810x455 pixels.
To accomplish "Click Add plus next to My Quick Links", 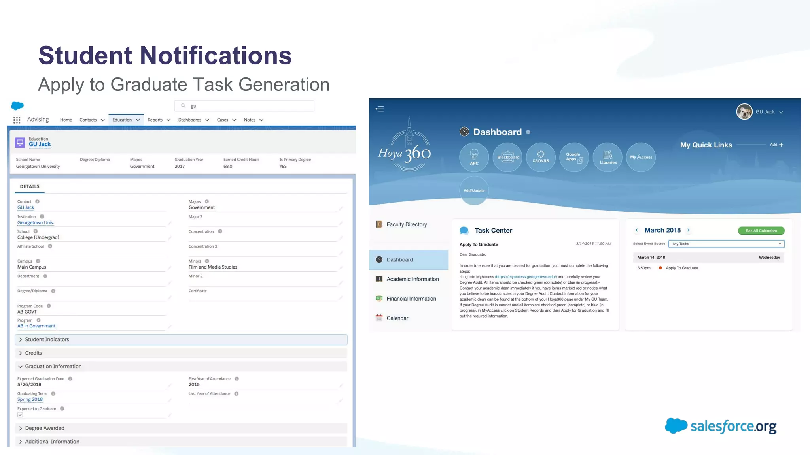I will click(776, 145).
